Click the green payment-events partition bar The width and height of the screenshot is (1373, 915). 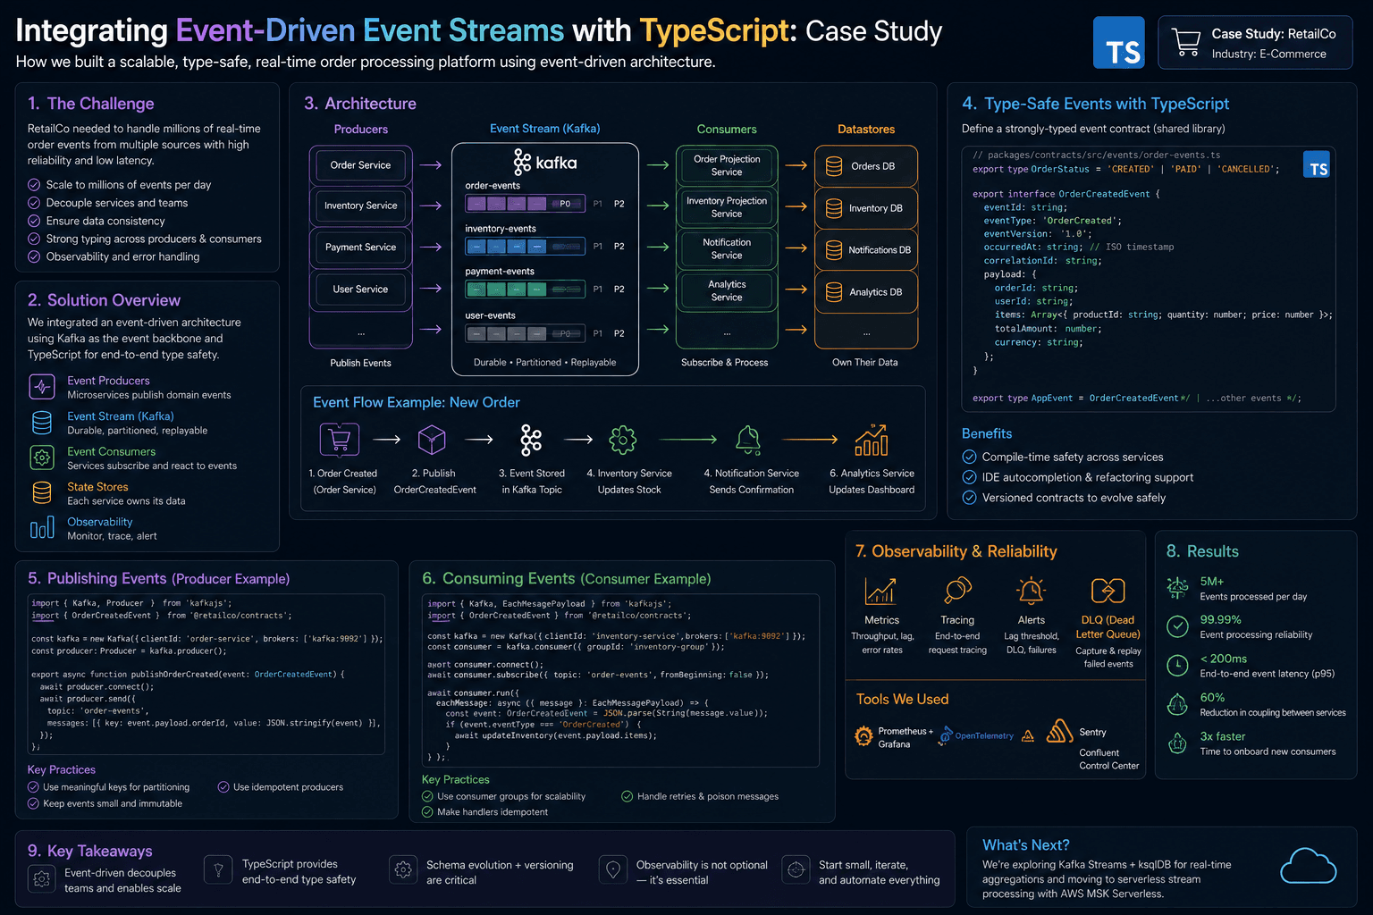coord(525,289)
